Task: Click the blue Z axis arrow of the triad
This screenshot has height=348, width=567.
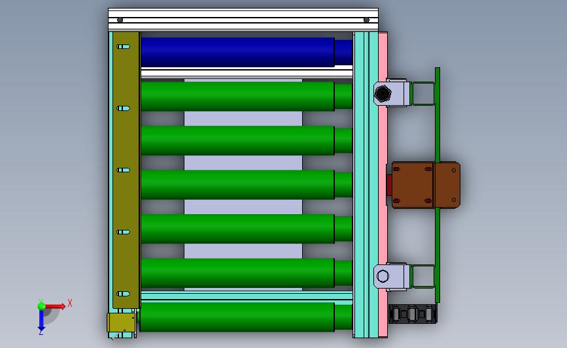Action: point(41,321)
